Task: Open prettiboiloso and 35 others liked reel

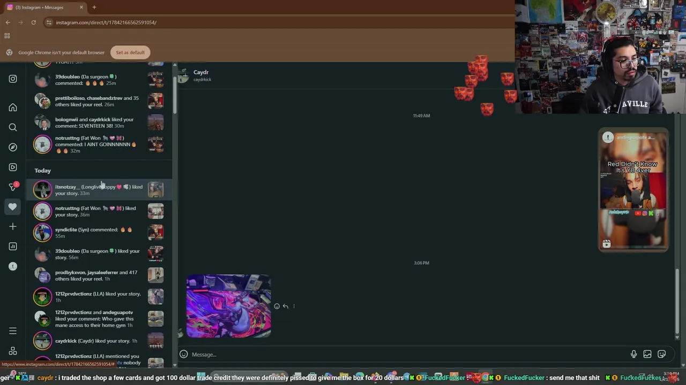Action: [99, 101]
